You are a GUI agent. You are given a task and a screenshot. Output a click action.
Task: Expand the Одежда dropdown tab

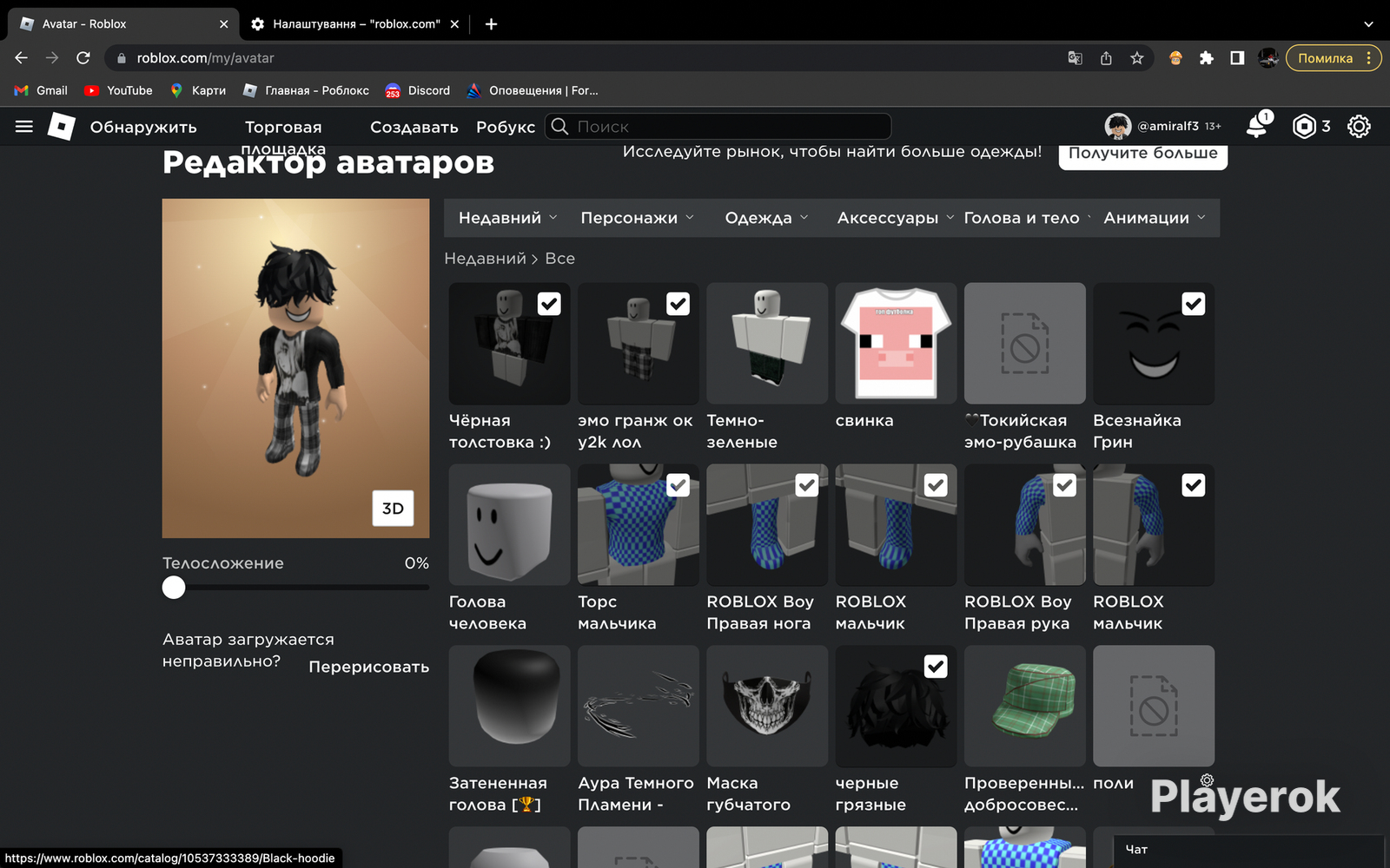coord(766,218)
